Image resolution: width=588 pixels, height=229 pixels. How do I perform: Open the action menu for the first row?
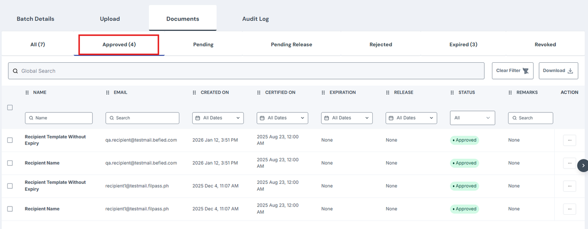(x=569, y=140)
